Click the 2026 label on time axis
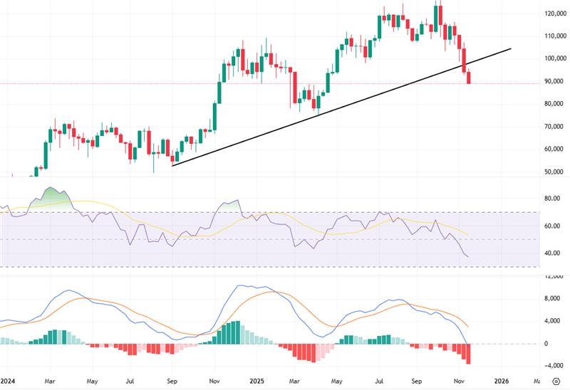Viewport: 570px width, 390px height. [x=502, y=381]
